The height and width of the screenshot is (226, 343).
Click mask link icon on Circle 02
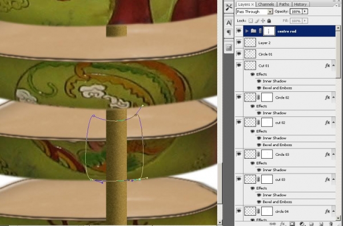coord(258,98)
